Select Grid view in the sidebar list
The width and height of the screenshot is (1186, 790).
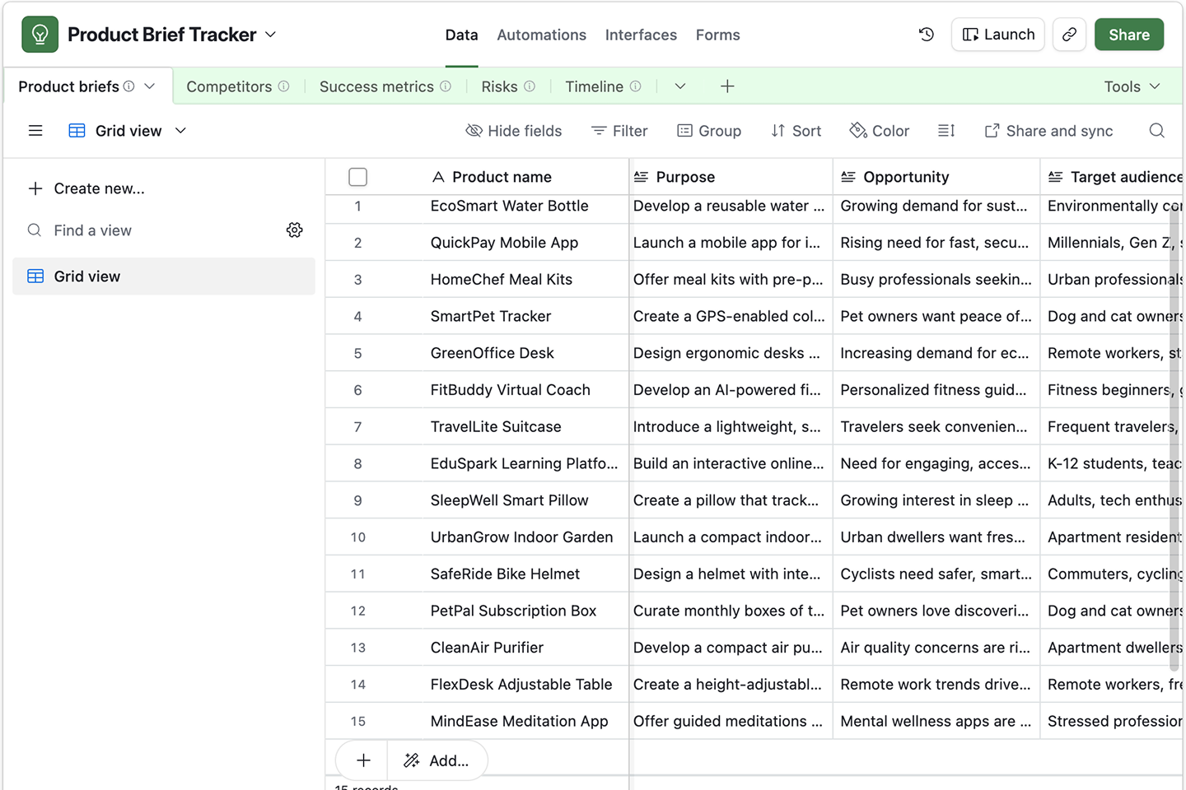[164, 276]
